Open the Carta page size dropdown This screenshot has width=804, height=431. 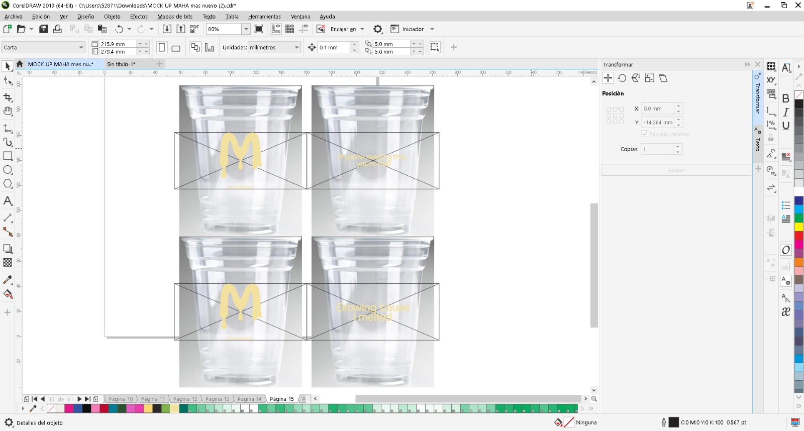click(81, 47)
